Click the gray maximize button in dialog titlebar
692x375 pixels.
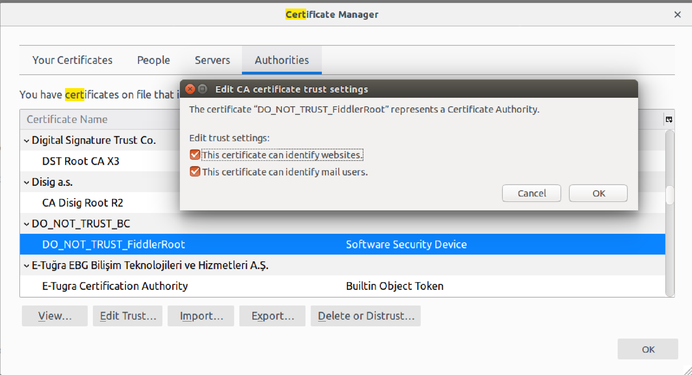203,89
